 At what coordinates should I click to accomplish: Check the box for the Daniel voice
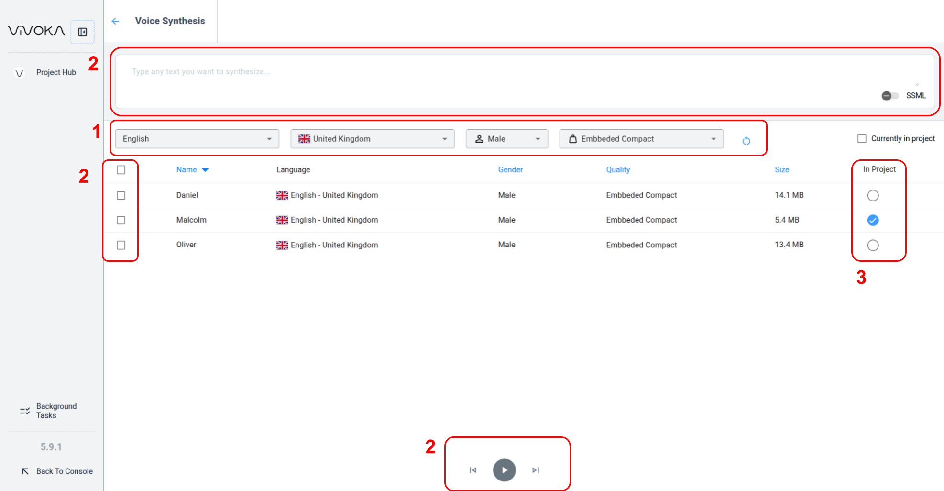point(121,195)
